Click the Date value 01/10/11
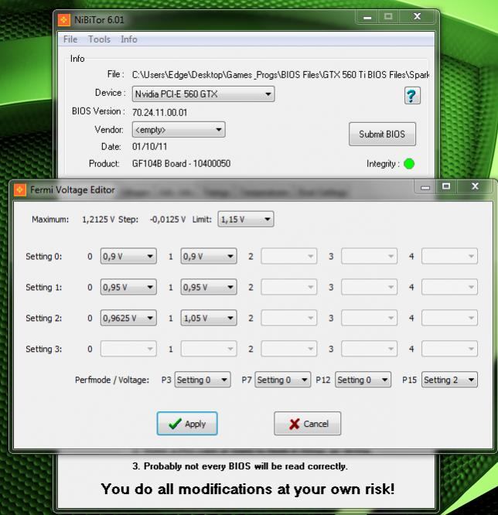The width and height of the screenshot is (498, 515). [149, 146]
